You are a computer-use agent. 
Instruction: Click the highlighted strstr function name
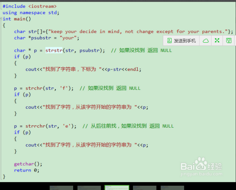54,51
